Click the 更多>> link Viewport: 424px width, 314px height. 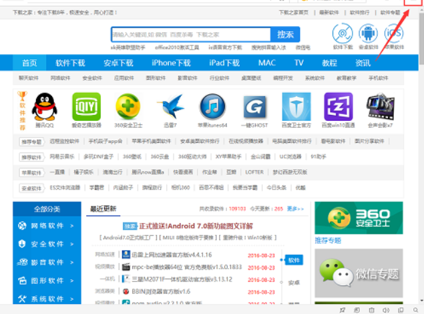coord(295,209)
